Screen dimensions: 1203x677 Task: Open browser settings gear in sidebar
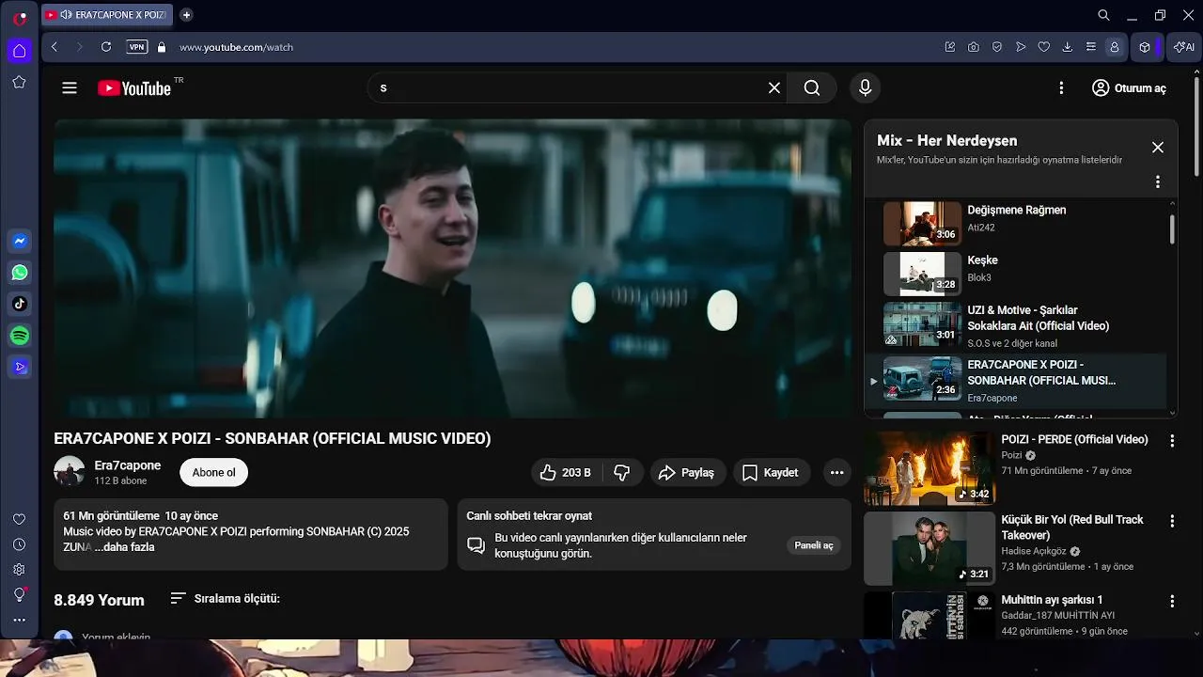tap(19, 570)
